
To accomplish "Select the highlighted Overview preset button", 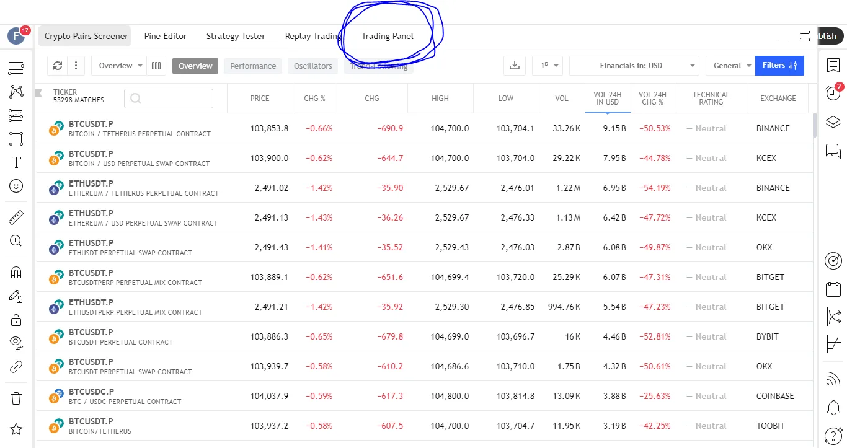I will 195,66.
